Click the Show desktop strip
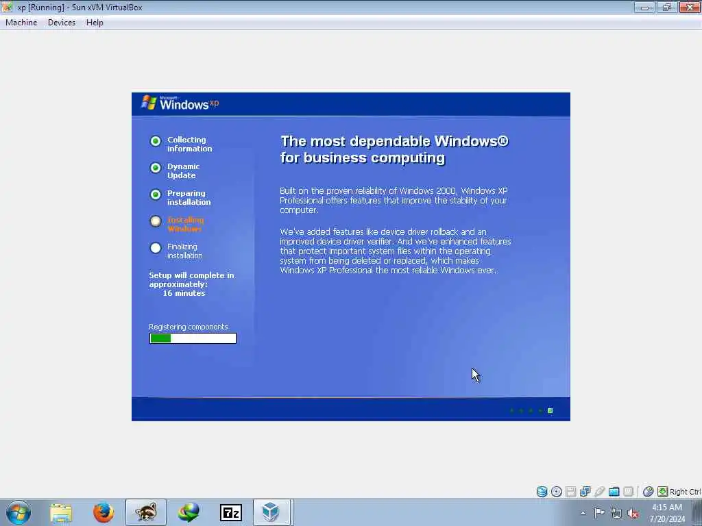Image resolution: width=702 pixels, height=526 pixels. (x=697, y=512)
